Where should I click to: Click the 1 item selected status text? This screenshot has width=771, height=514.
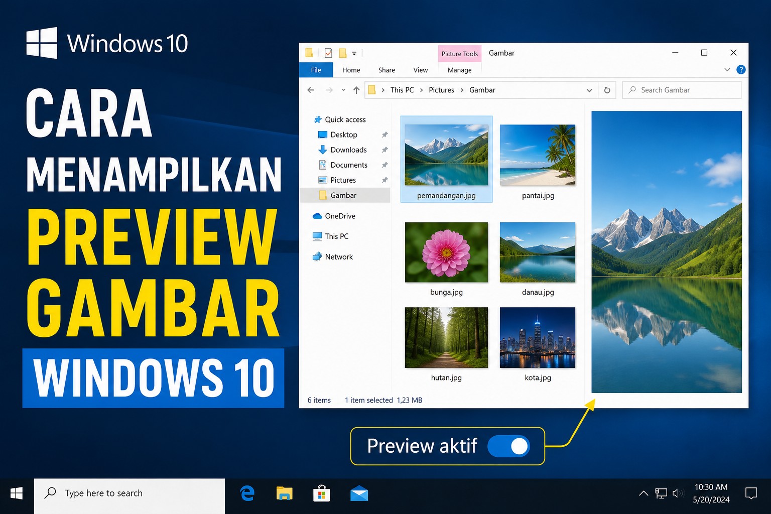(369, 400)
